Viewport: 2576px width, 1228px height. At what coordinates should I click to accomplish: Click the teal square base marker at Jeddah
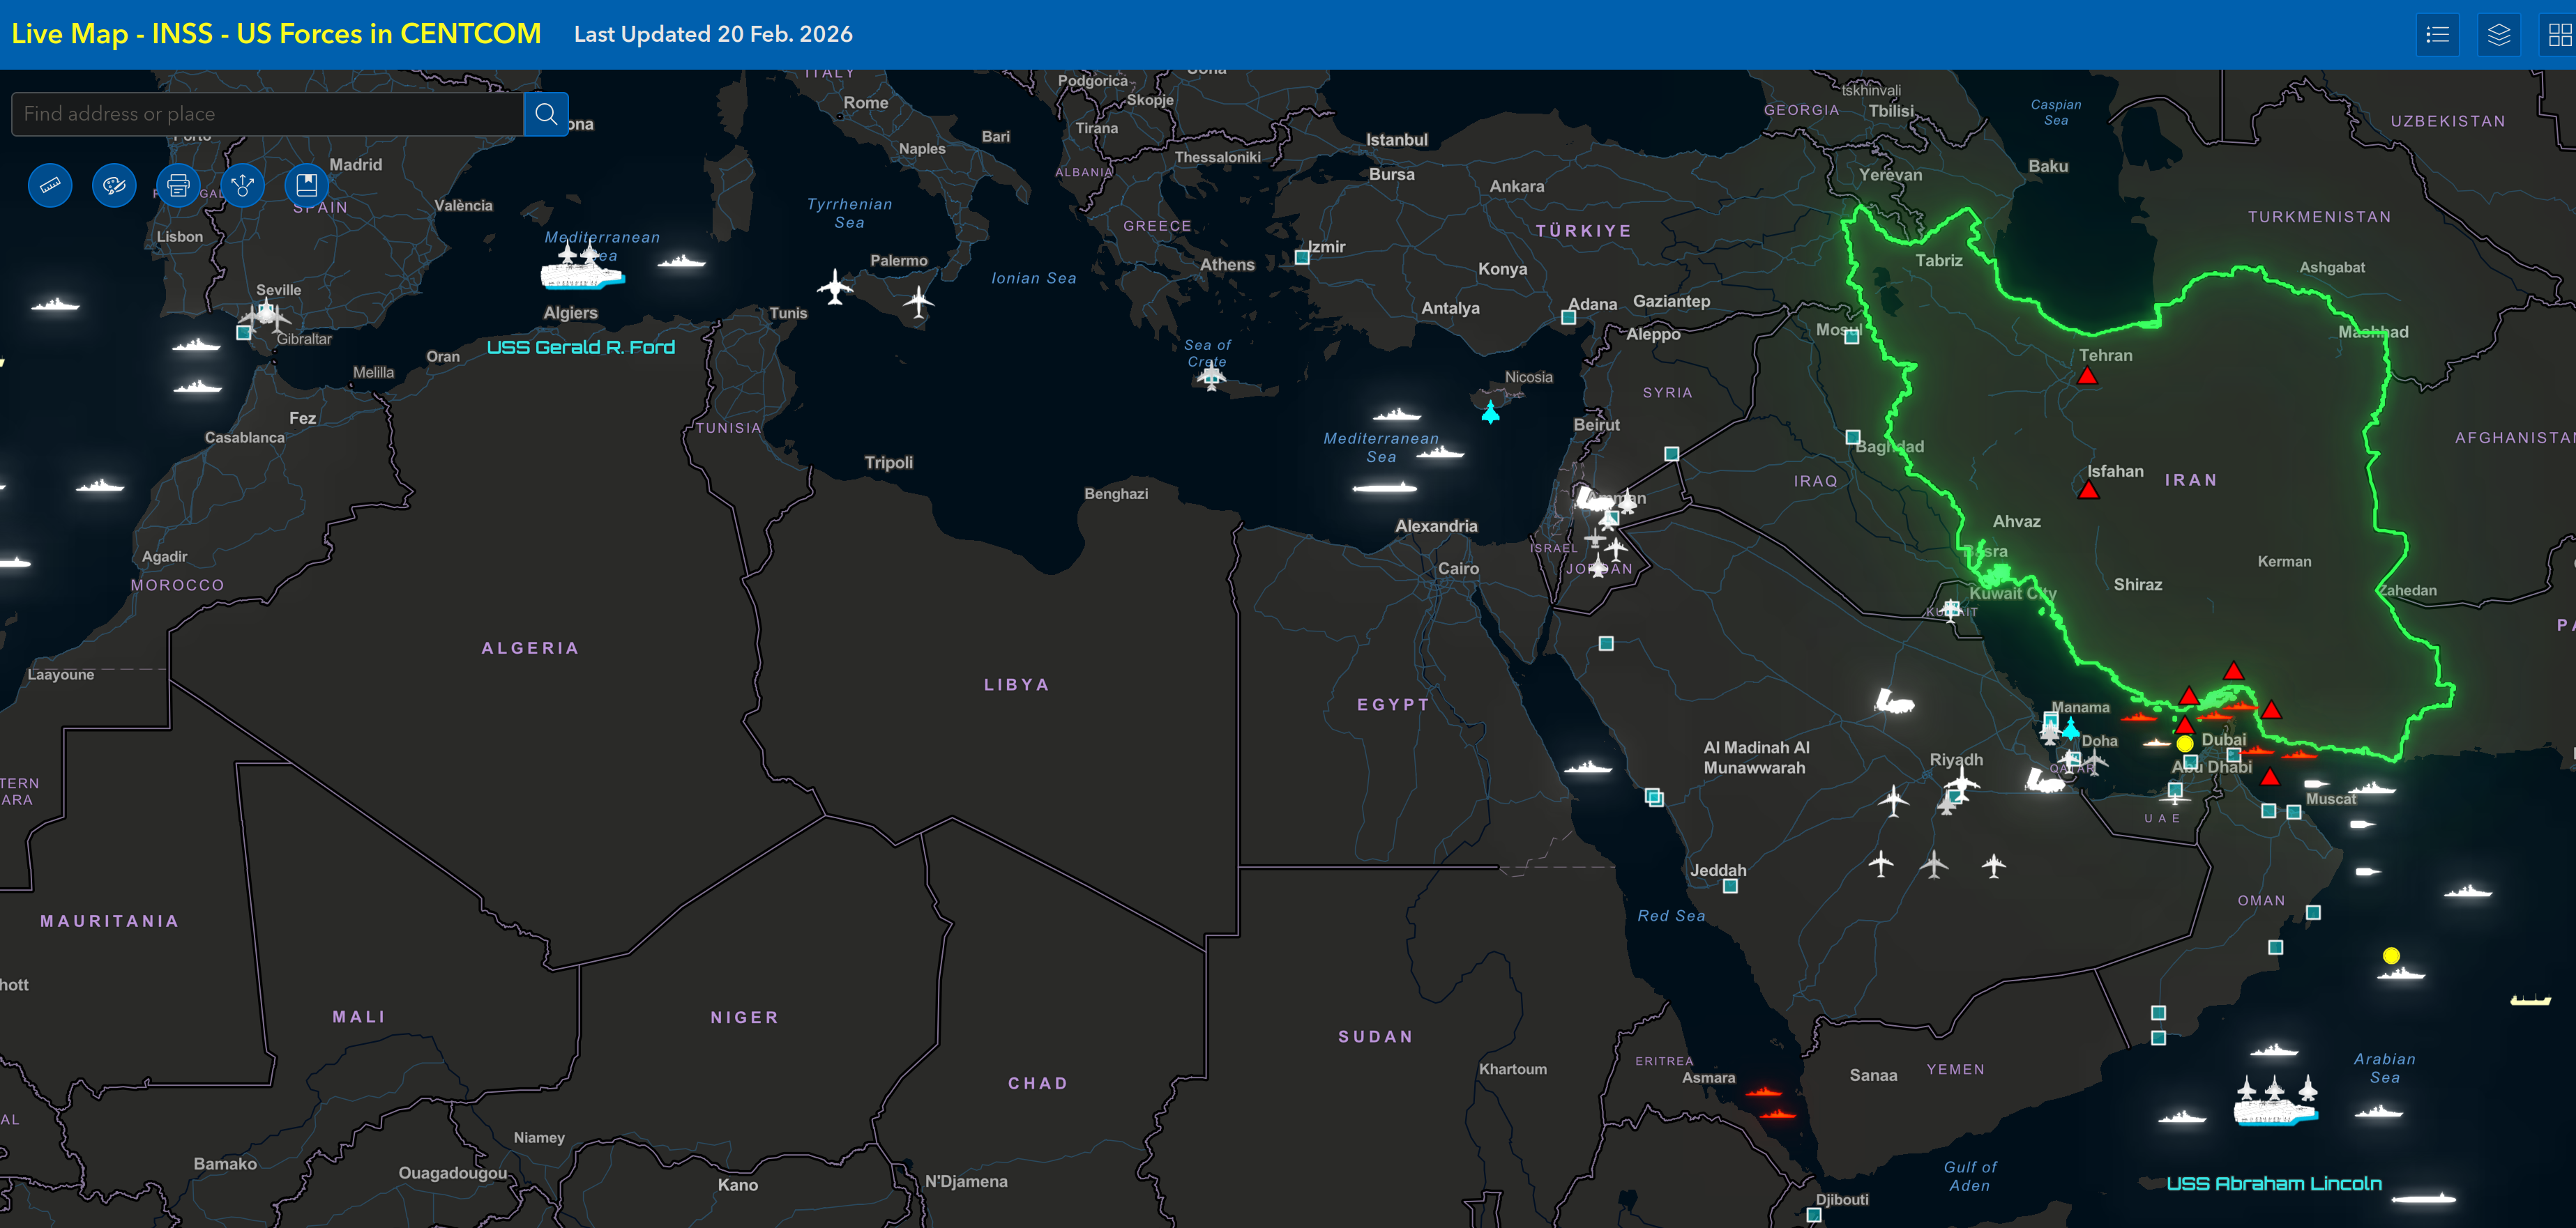coord(1730,887)
